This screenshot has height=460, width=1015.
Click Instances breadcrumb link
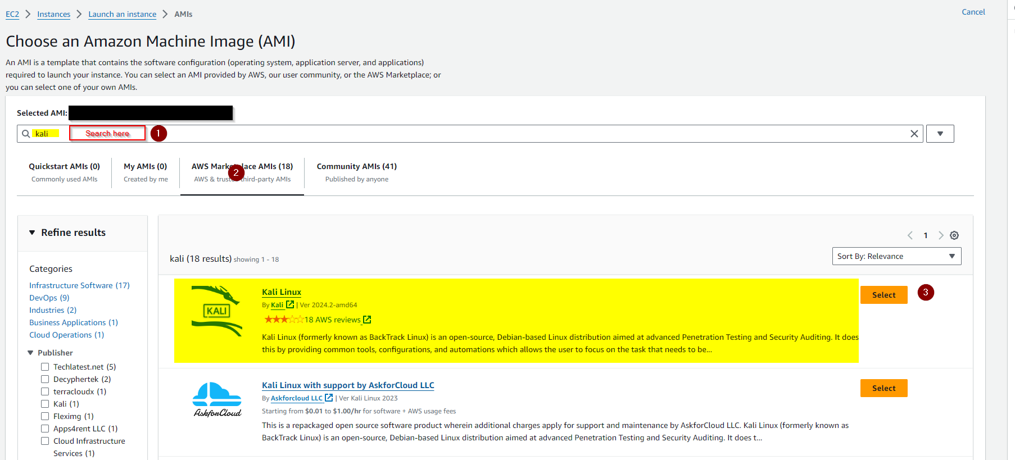click(53, 14)
